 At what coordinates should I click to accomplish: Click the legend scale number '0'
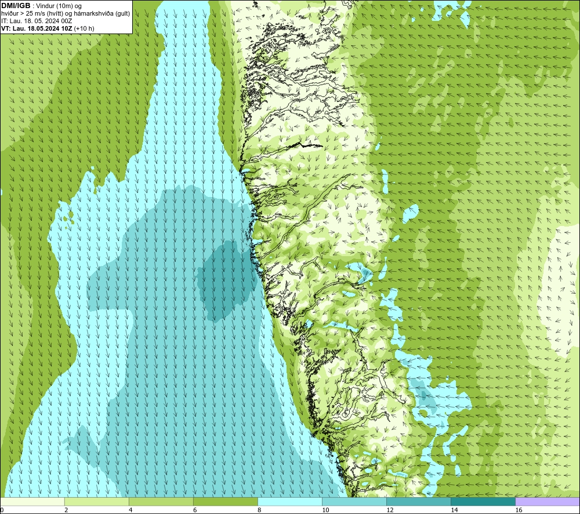click(x=2, y=510)
